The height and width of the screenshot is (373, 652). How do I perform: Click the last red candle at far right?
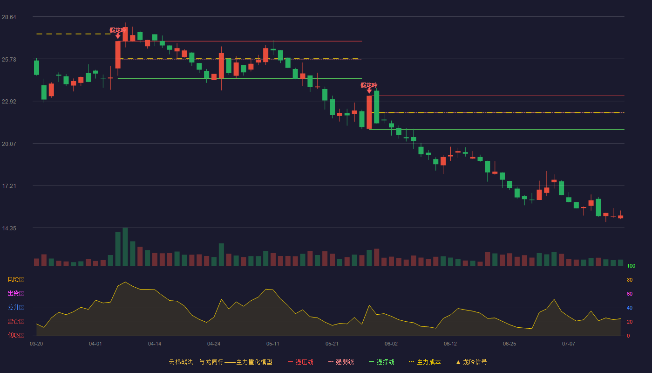click(x=620, y=217)
